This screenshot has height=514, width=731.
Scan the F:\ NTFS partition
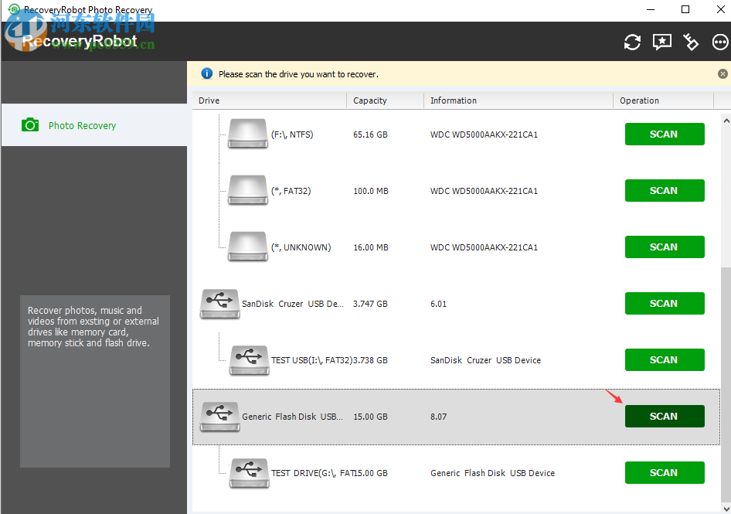point(665,134)
